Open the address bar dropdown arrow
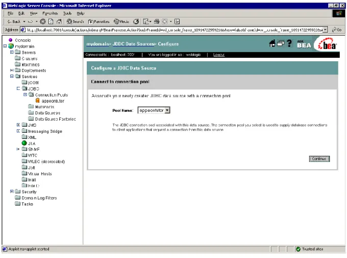347x258 pixels. 325,30
